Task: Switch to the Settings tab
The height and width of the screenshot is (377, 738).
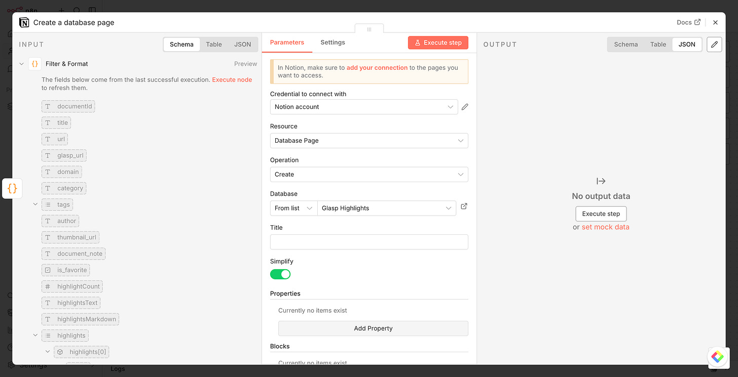Action: (333, 43)
